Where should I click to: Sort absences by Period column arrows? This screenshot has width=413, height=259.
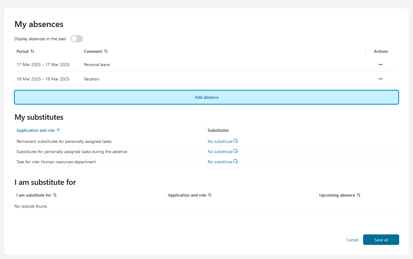coord(32,51)
